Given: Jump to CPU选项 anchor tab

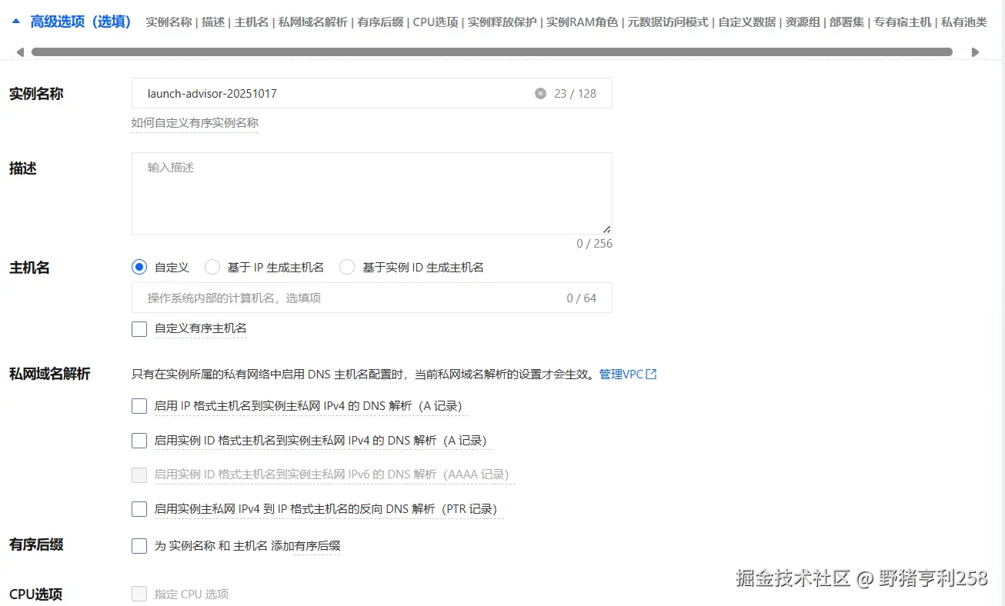Looking at the screenshot, I should 436,22.
